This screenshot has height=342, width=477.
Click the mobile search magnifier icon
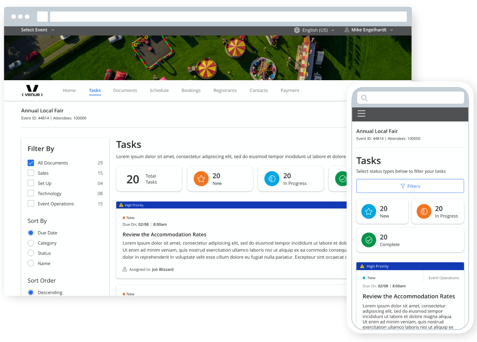pyautogui.click(x=364, y=98)
